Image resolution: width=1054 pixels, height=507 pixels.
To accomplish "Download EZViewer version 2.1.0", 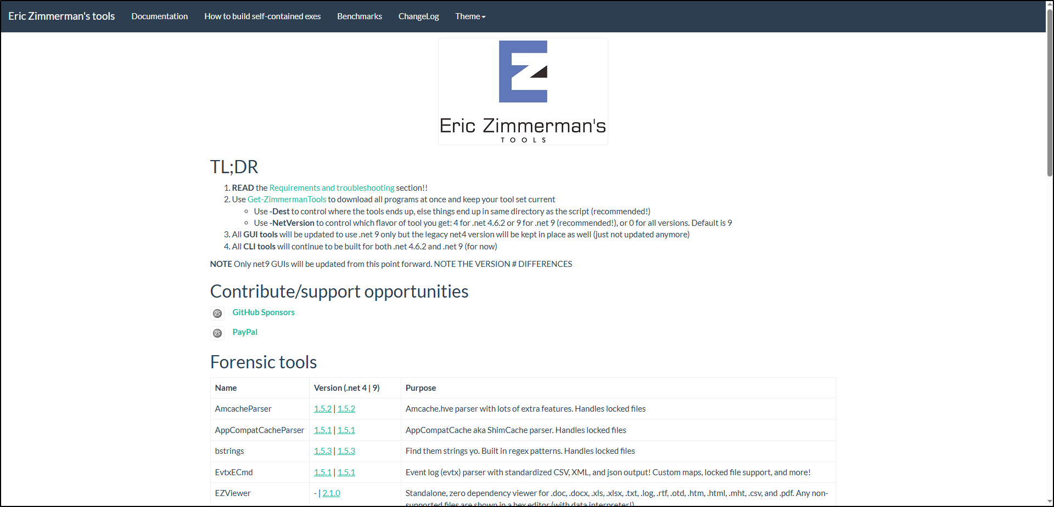I will click(x=332, y=493).
